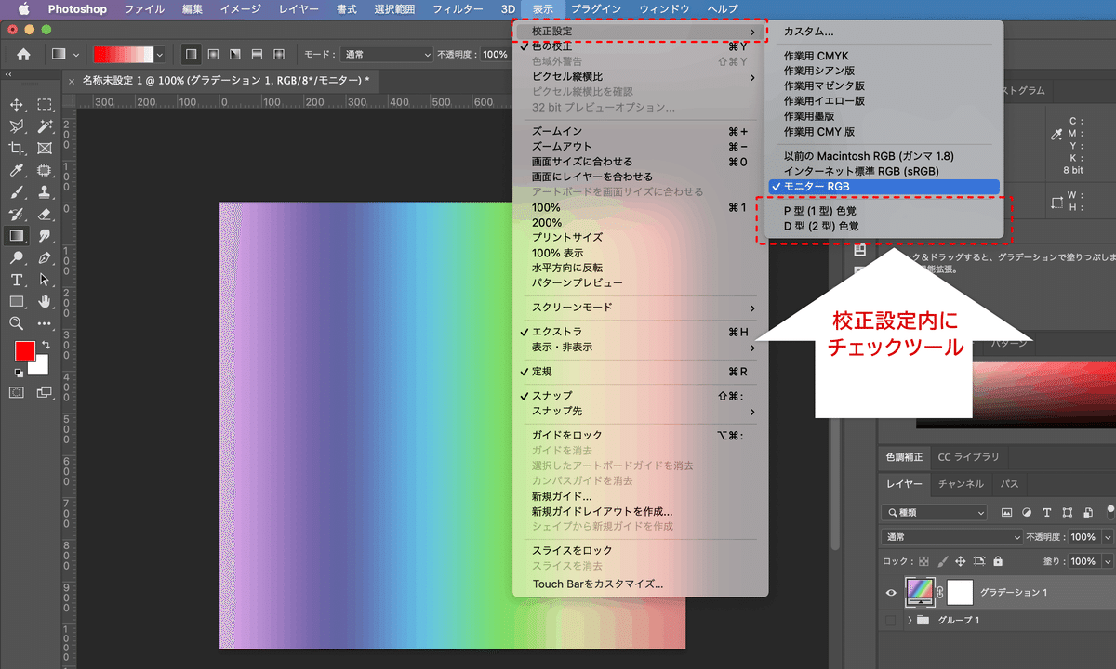The image size is (1116, 669).
Task: Select the Rectangle shape tool
Action: point(17,301)
